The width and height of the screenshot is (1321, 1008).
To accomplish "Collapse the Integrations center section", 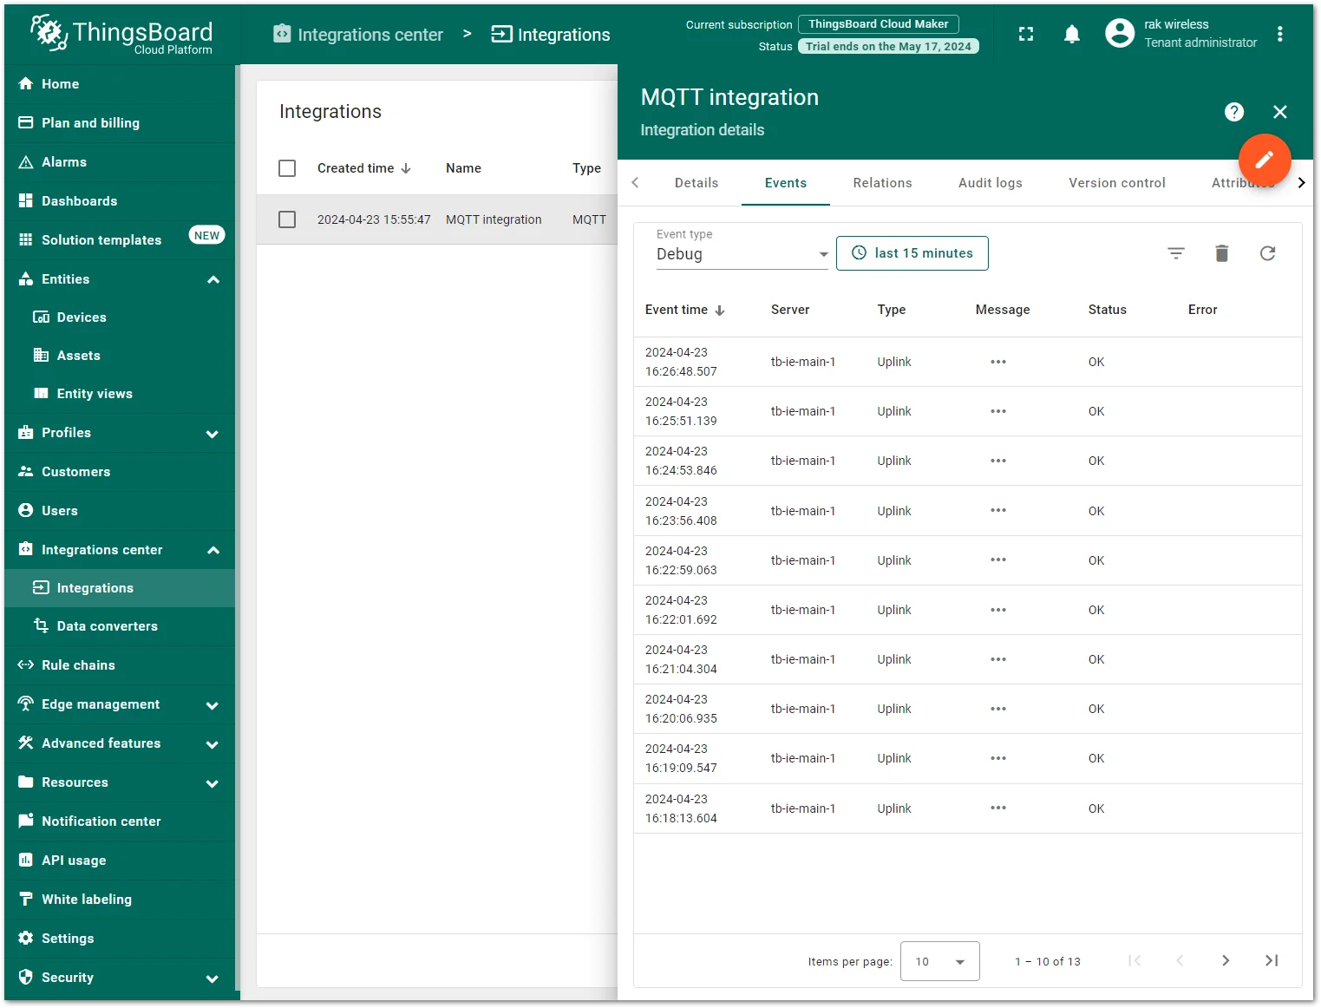I will [x=213, y=550].
